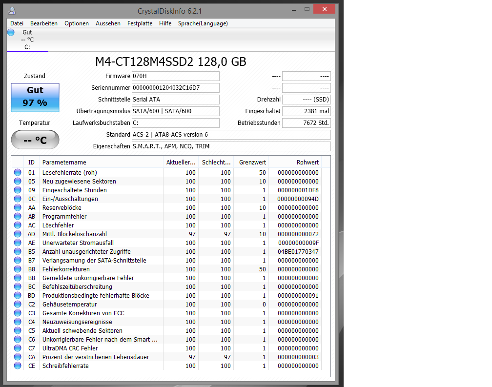
Task: Click status orb for Anzahl unausgerichteter Zugriffe
Action: tap(18, 251)
